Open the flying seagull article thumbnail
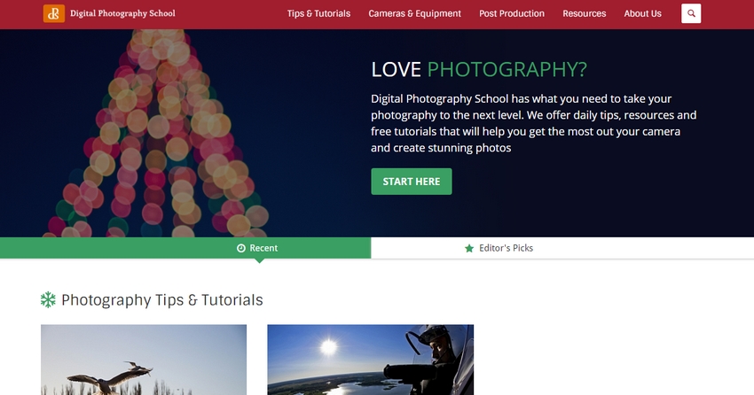 click(x=144, y=360)
